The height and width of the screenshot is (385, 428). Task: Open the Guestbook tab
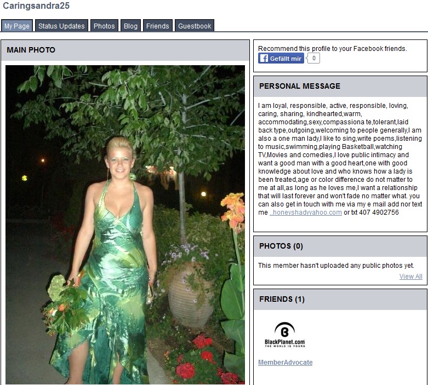point(195,26)
